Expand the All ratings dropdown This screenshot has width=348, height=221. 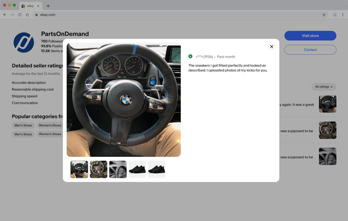324,87
